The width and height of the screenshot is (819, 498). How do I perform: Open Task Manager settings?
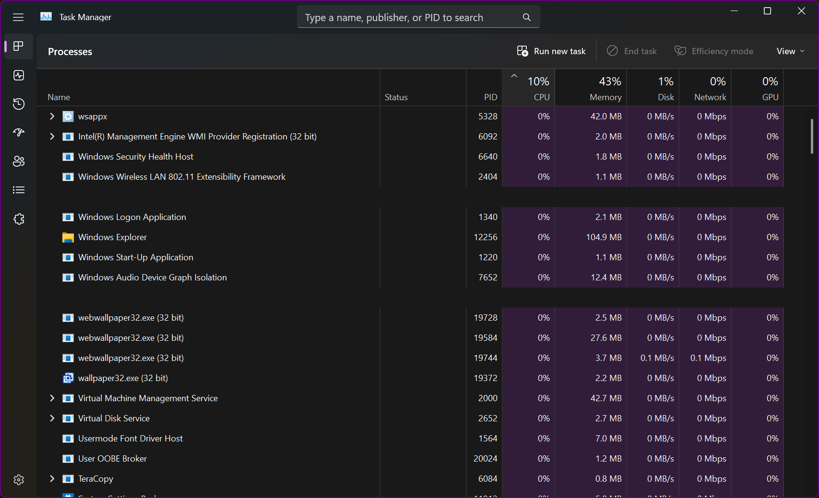click(x=18, y=479)
